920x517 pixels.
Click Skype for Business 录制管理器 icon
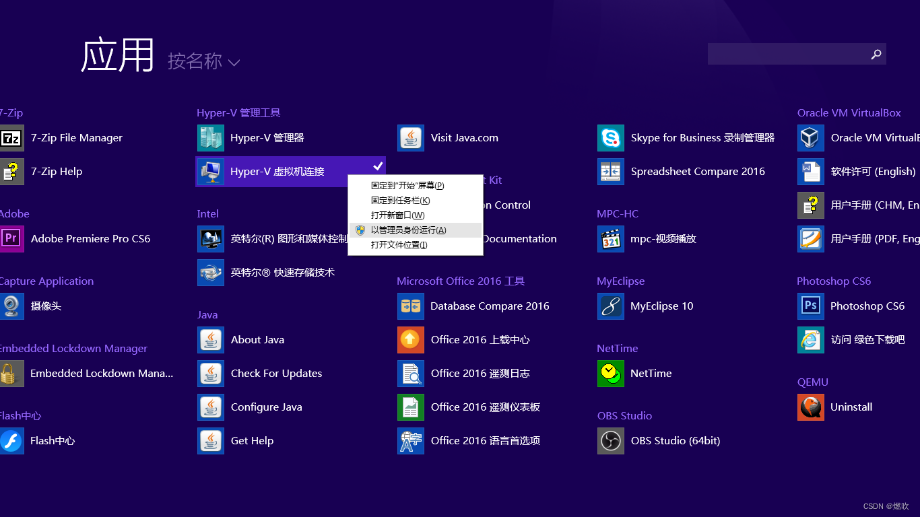pyautogui.click(x=611, y=138)
